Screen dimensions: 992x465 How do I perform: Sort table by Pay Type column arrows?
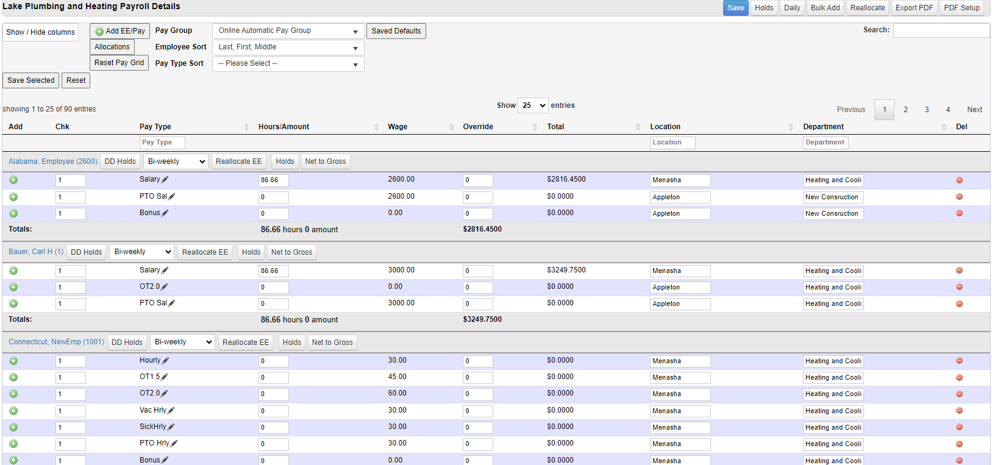246,127
